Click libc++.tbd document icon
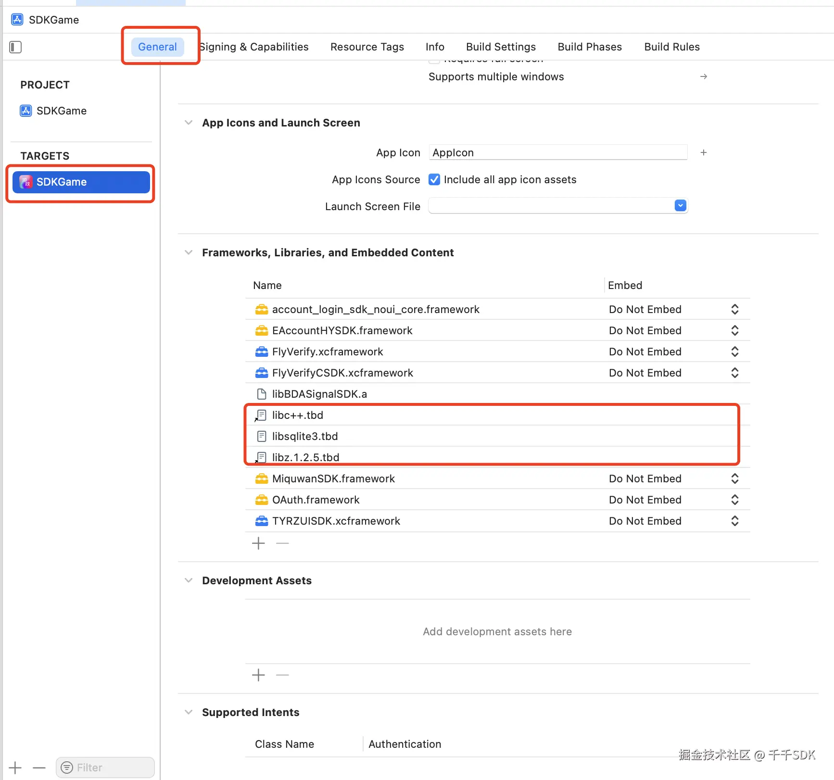Image resolution: width=834 pixels, height=780 pixels. pos(261,415)
